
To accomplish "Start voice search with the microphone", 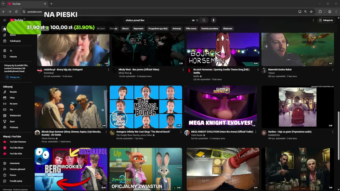I will tap(213, 20).
